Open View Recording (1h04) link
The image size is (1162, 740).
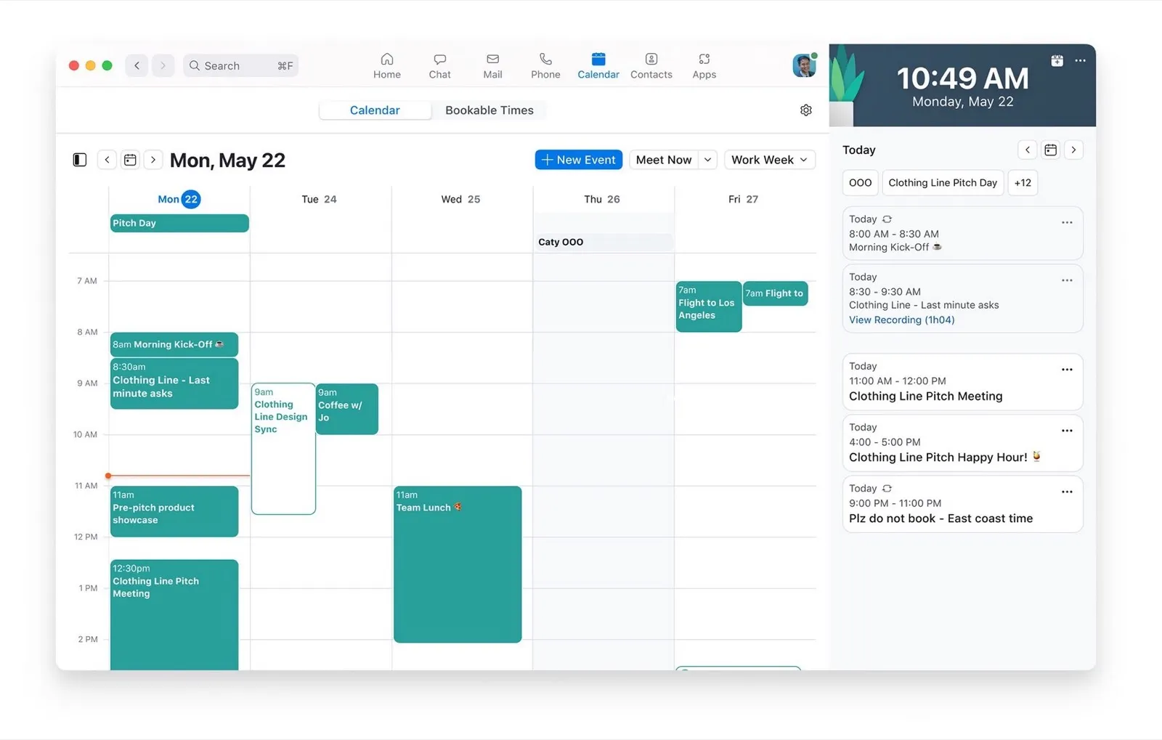point(901,320)
